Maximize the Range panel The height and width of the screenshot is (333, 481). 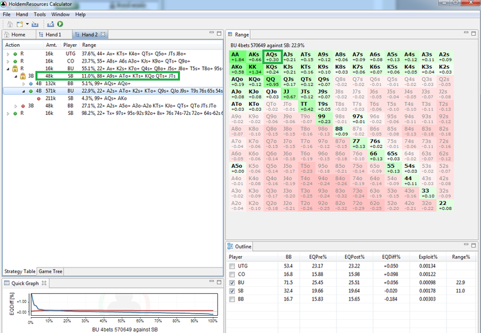click(473, 33)
